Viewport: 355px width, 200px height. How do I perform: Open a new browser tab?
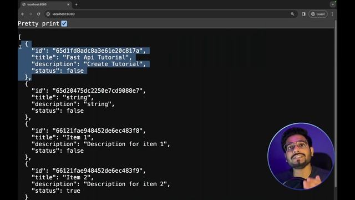pyautogui.click(x=77, y=4)
